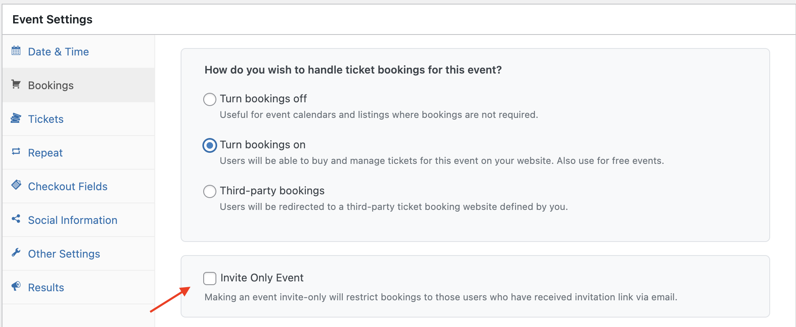The height and width of the screenshot is (327, 796).
Task: Enable the Invite Only Event checkbox
Action: [x=210, y=279]
